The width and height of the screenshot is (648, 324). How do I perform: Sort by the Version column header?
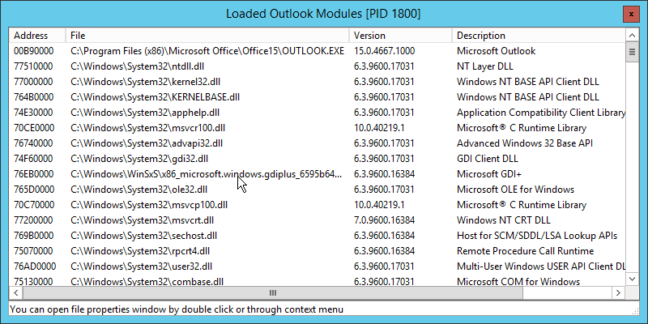(400, 36)
